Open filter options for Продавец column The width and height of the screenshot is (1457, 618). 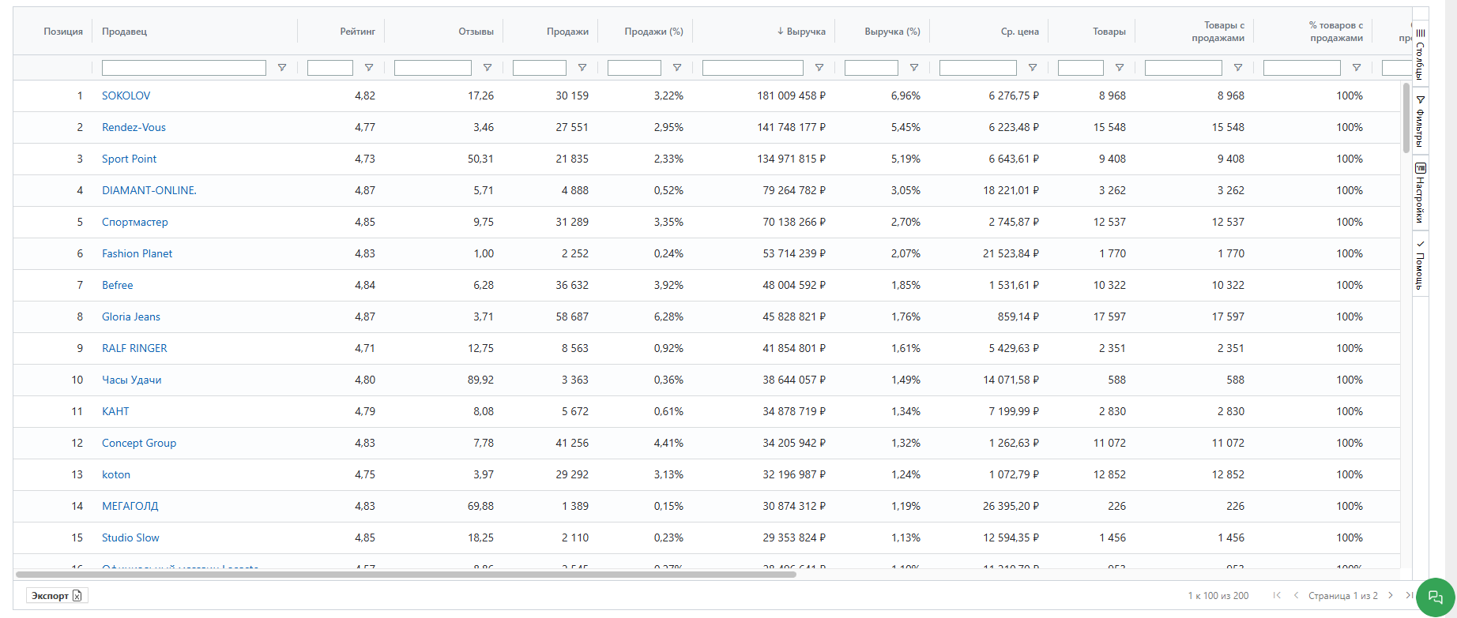pyautogui.click(x=282, y=68)
